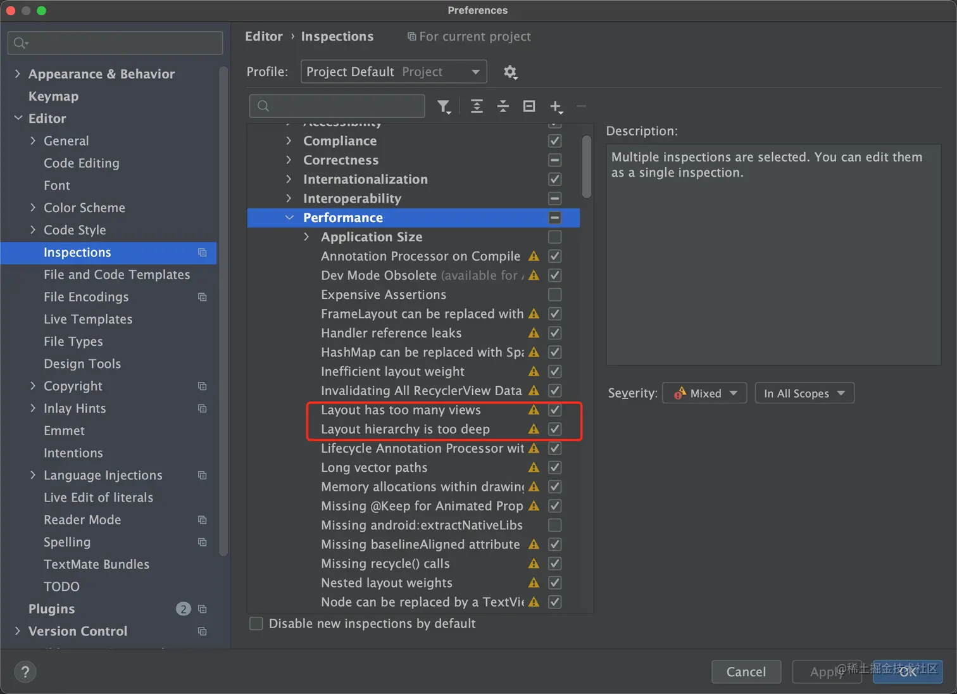Check Disable new inspections by default

tap(256, 624)
